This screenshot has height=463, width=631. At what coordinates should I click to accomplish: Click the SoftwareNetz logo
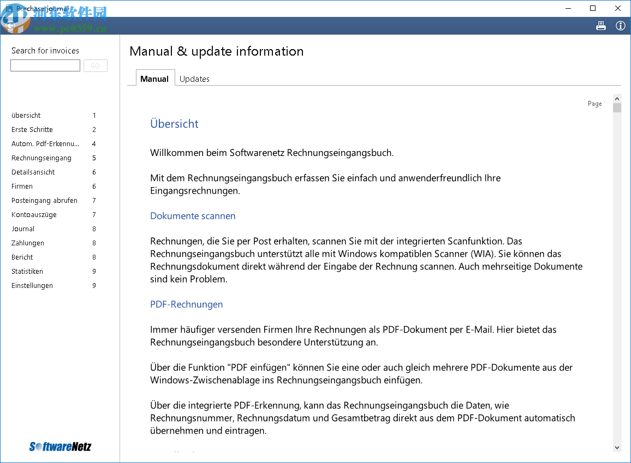coord(60,447)
